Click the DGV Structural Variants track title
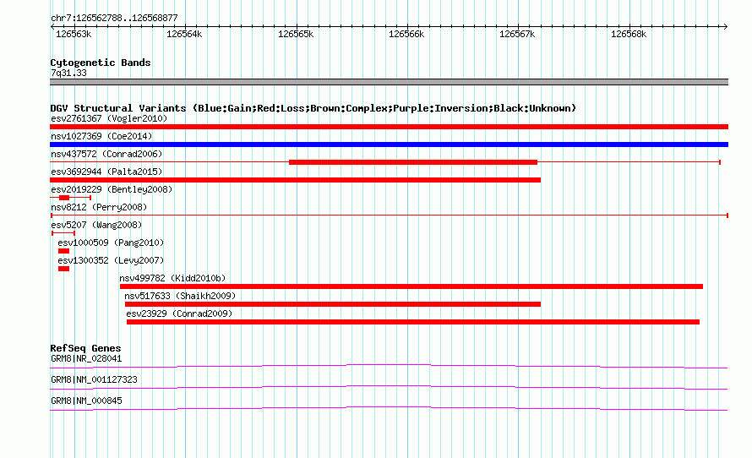Screen dimensions: 752x458 pyautogui.click(x=313, y=108)
